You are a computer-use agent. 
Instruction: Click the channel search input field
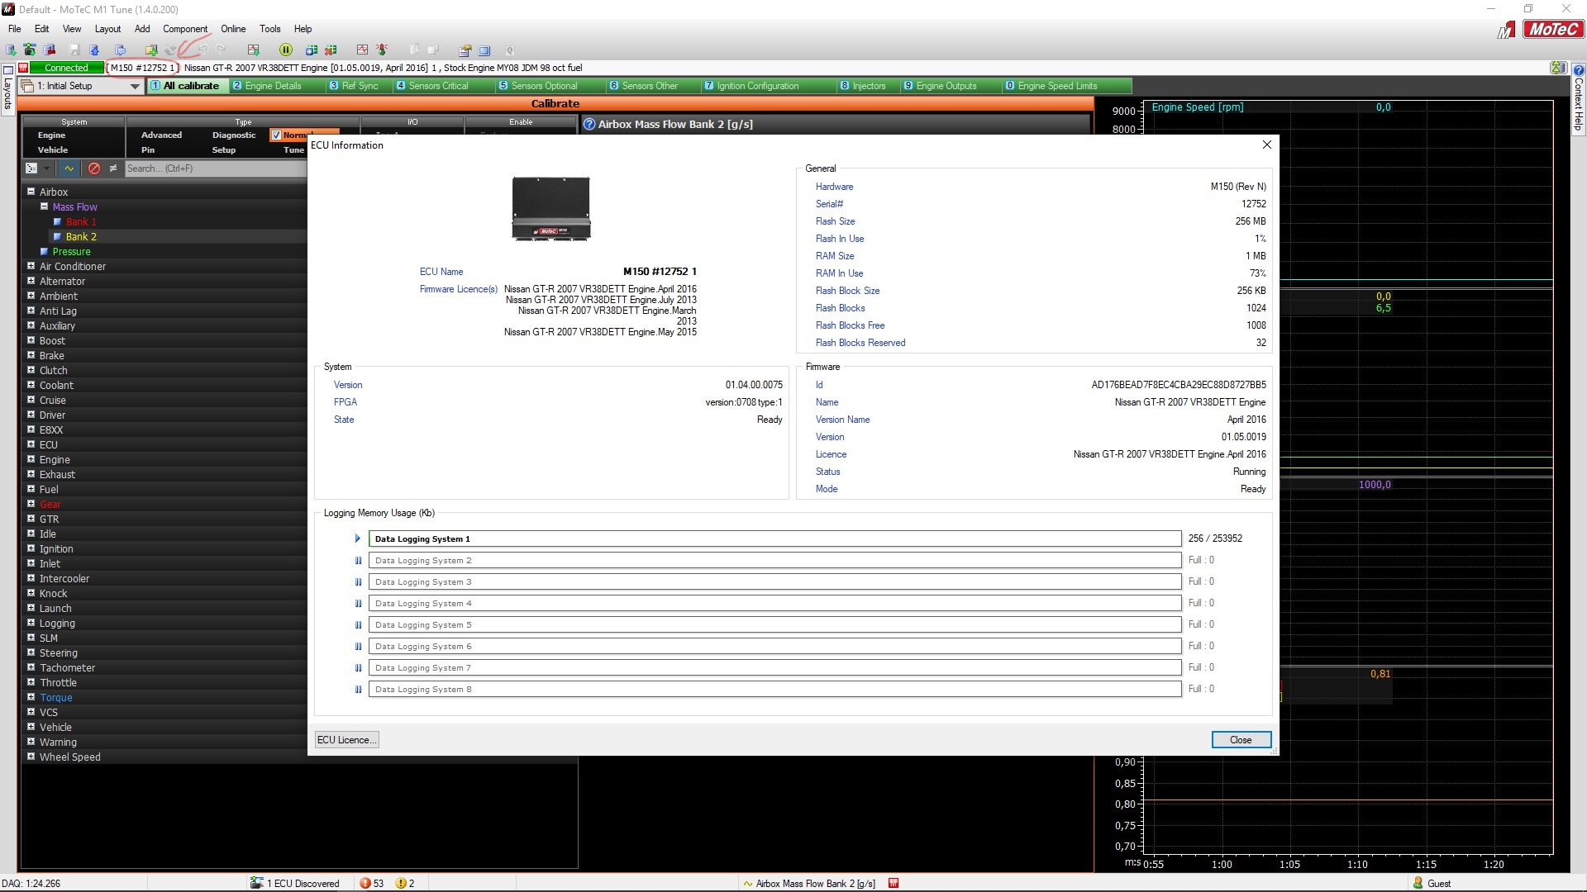[215, 168]
